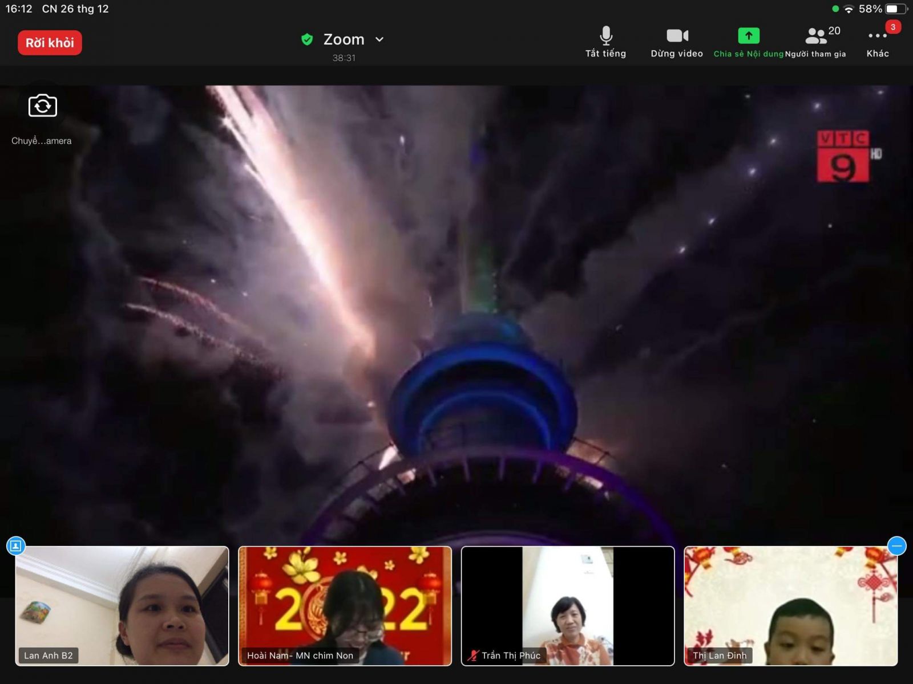Image resolution: width=913 pixels, height=684 pixels.
Task: Click the green shield encryption icon
Action: 307,39
